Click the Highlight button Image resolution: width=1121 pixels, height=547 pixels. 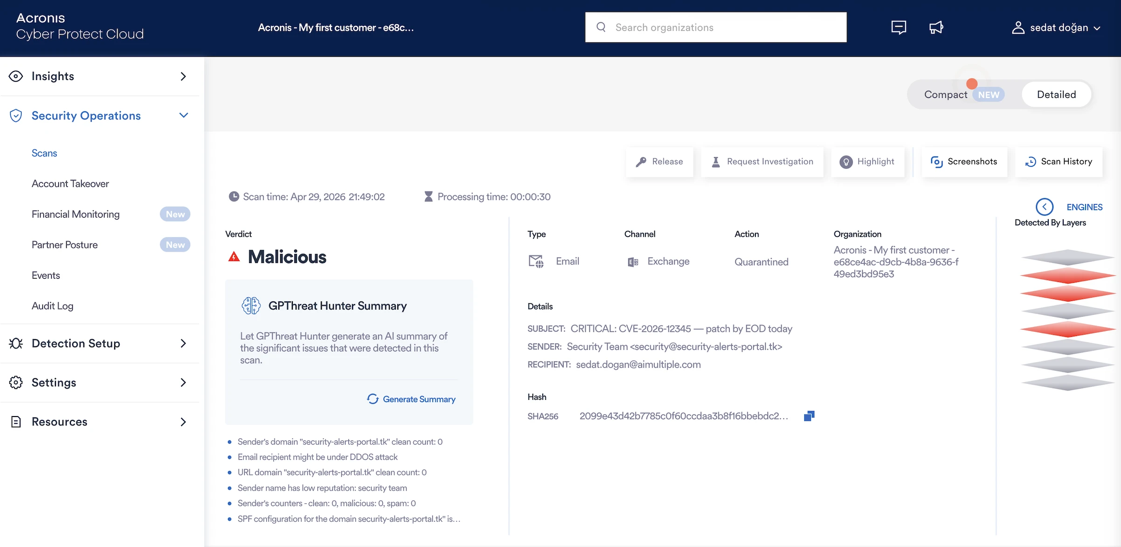[867, 162]
